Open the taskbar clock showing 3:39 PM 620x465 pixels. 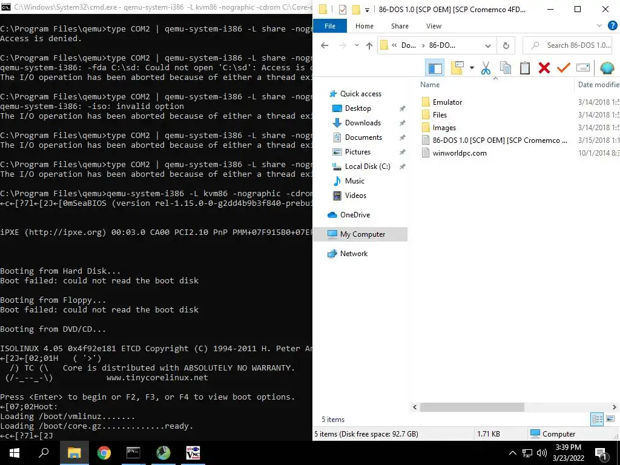pos(568,453)
